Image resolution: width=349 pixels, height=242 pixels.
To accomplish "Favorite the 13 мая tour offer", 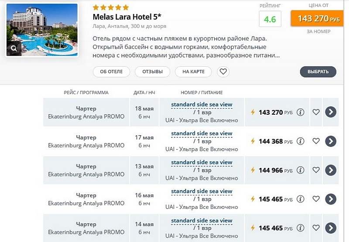I will [x=316, y=170].
